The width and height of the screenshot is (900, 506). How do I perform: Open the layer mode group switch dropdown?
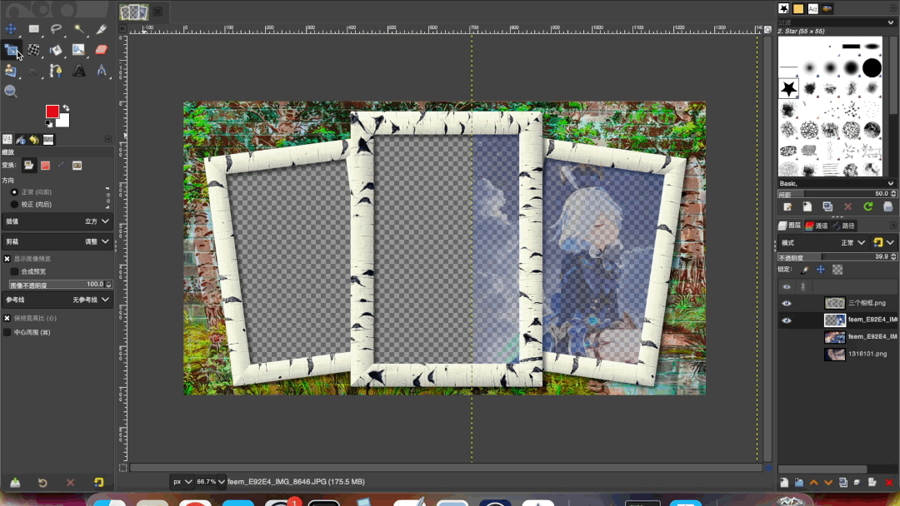coord(882,243)
